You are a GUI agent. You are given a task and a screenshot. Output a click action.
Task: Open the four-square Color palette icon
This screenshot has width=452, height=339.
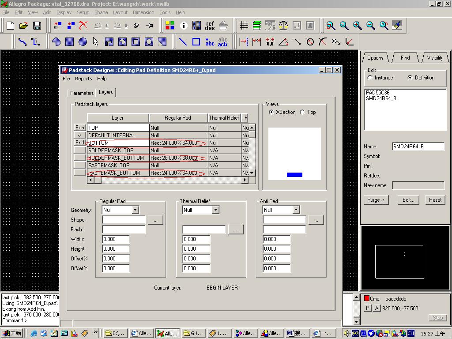170,26
